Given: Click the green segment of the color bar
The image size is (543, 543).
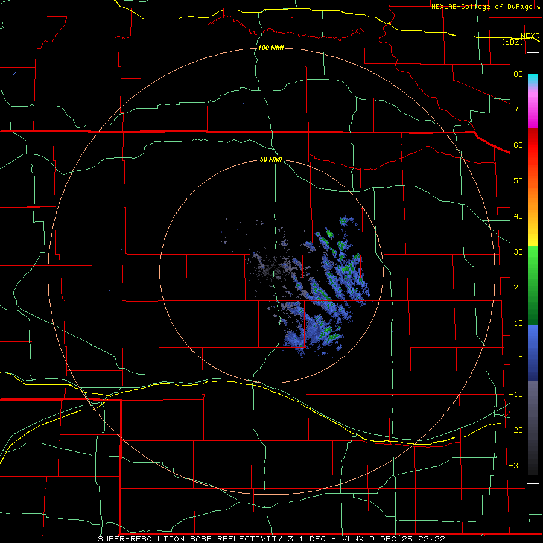Looking at the screenshot, I should (x=533, y=285).
